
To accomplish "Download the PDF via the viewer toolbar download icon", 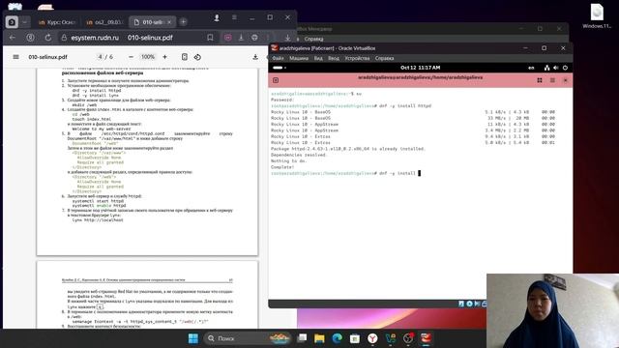I will click(x=255, y=57).
